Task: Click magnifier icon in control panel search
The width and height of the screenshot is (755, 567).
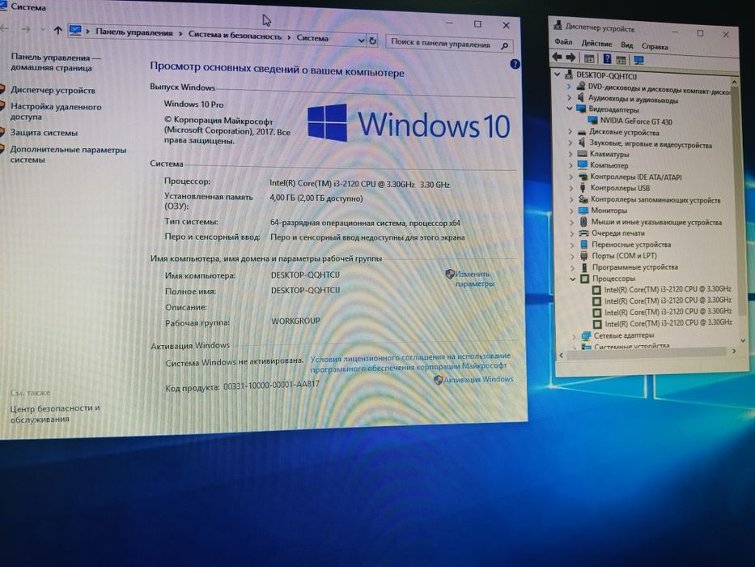Action: pyautogui.click(x=504, y=46)
